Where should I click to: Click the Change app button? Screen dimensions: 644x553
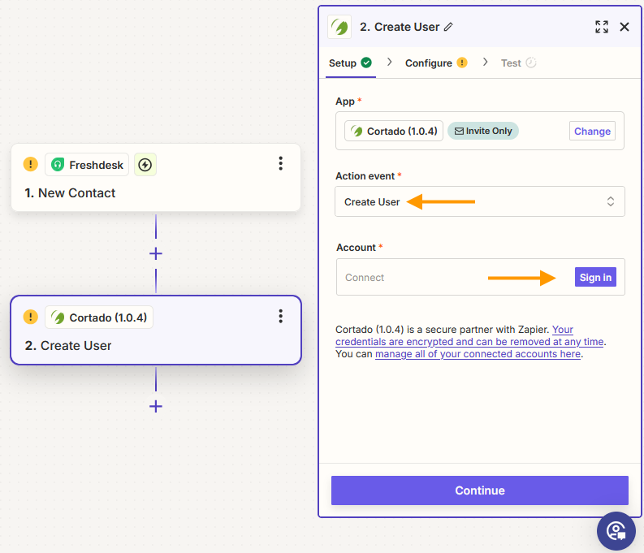[x=592, y=131]
